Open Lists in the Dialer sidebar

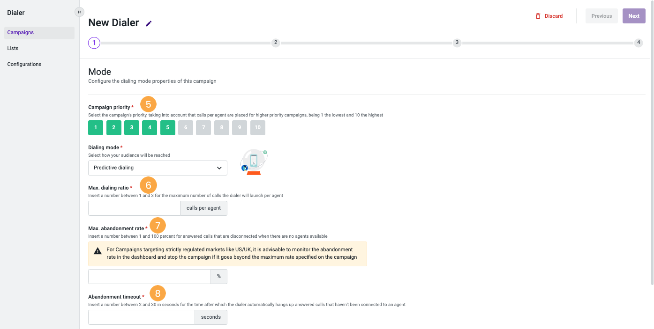pyautogui.click(x=13, y=48)
